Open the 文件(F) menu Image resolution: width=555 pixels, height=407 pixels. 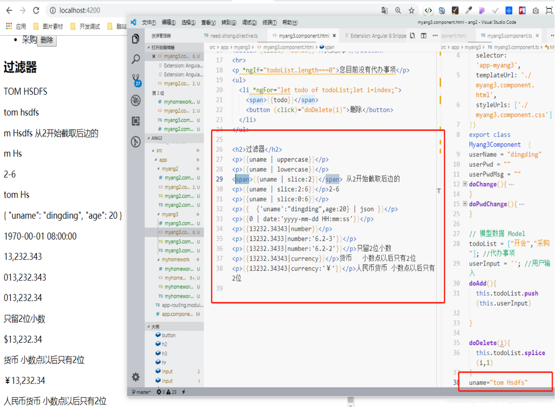149,22
